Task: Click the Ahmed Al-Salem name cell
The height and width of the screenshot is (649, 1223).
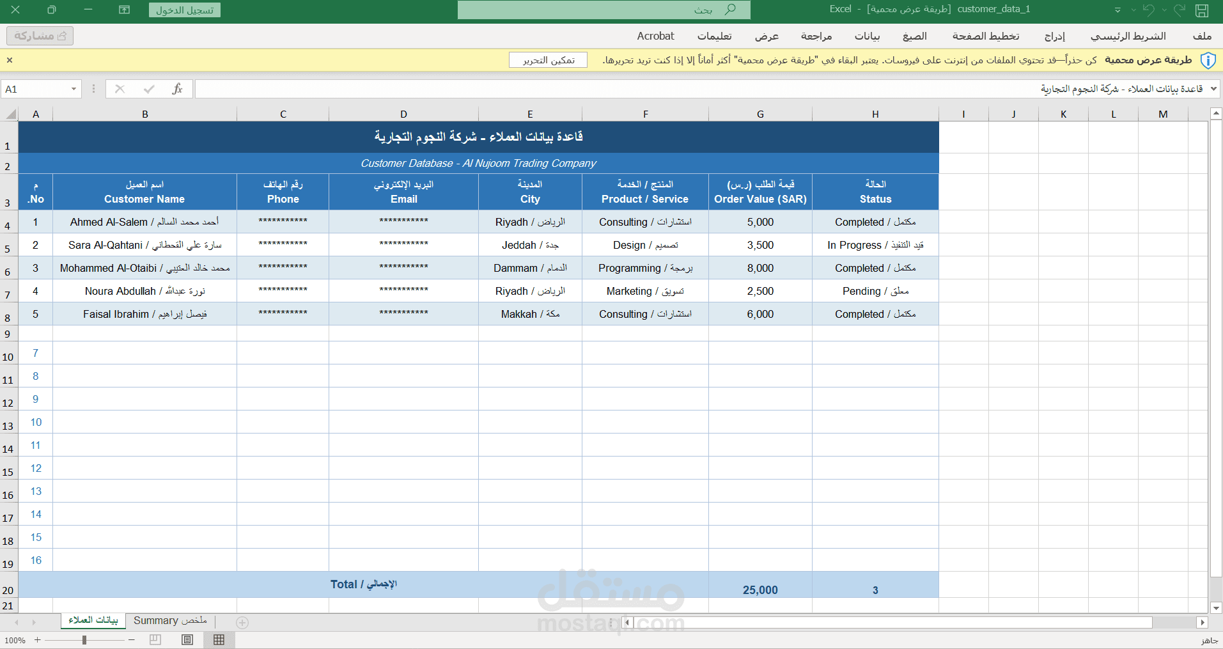Action: 145,222
